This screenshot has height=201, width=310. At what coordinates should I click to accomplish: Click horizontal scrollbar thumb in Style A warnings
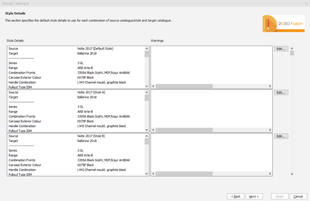(x=184, y=130)
